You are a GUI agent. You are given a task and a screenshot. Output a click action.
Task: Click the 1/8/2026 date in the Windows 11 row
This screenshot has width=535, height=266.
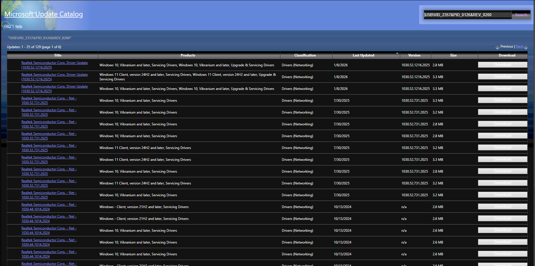point(341,77)
